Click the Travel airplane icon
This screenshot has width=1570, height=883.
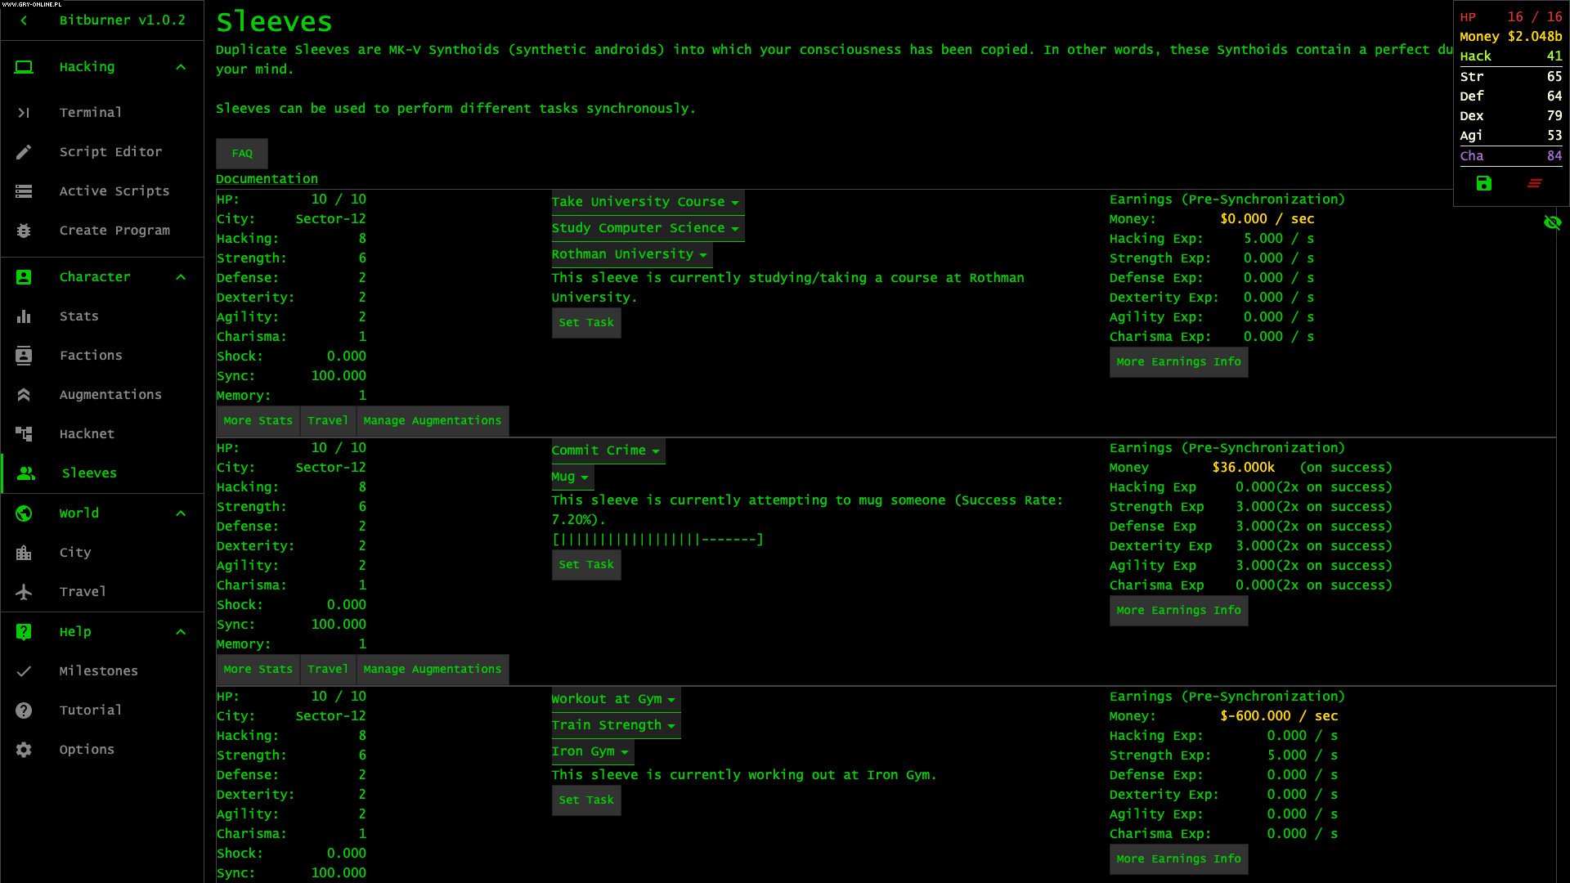(24, 591)
